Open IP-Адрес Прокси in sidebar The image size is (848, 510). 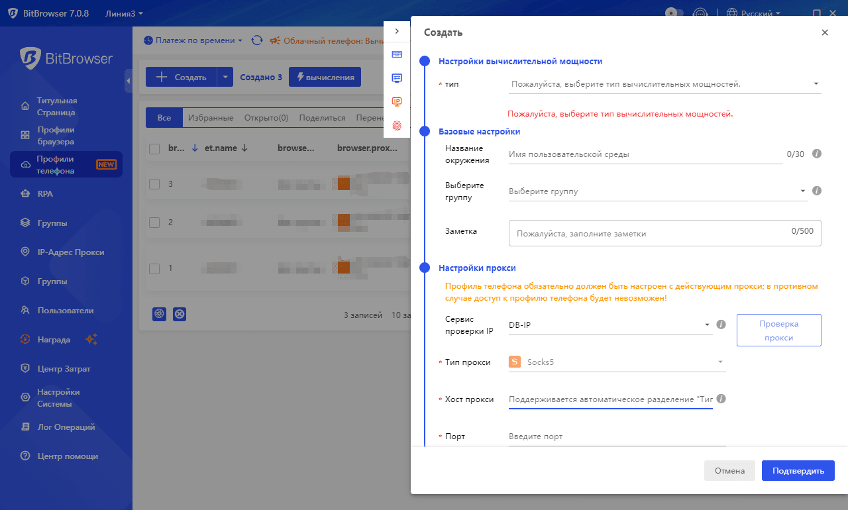click(70, 252)
